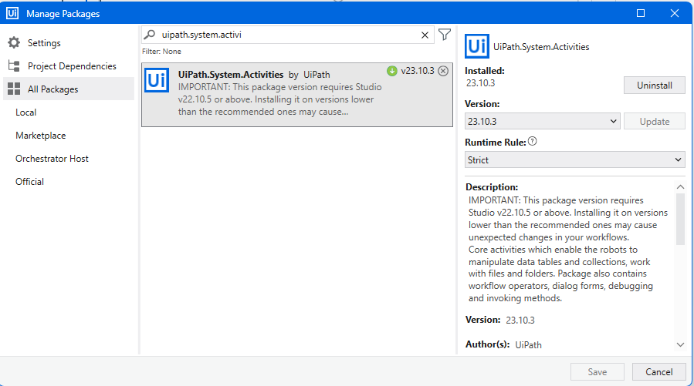The height and width of the screenshot is (386, 694).
Task: Click 'by UiPath' author text in results
Action: coord(310,75)
